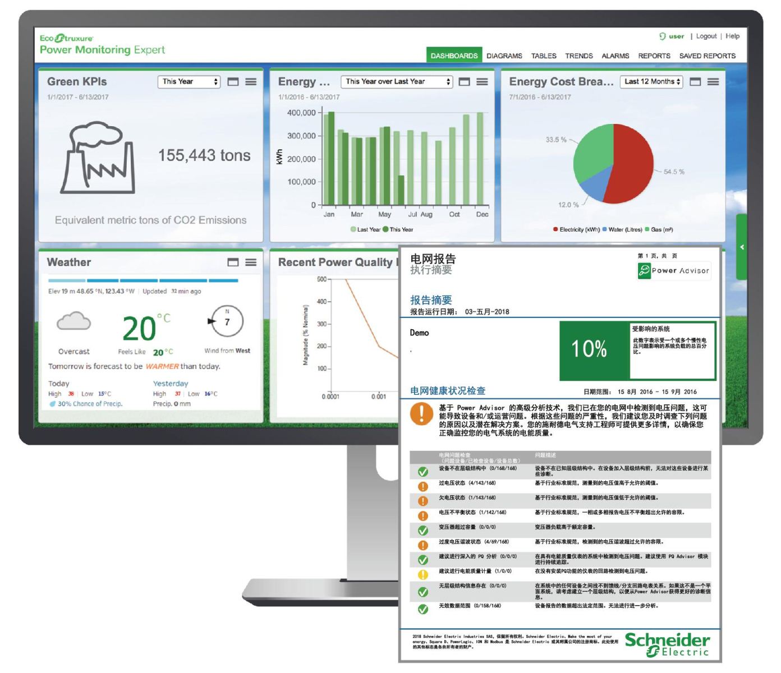Image resolution: width=781 pixels, height=673 pixels.
Task: Click the 10% affected systems green box
Action: 595,351
